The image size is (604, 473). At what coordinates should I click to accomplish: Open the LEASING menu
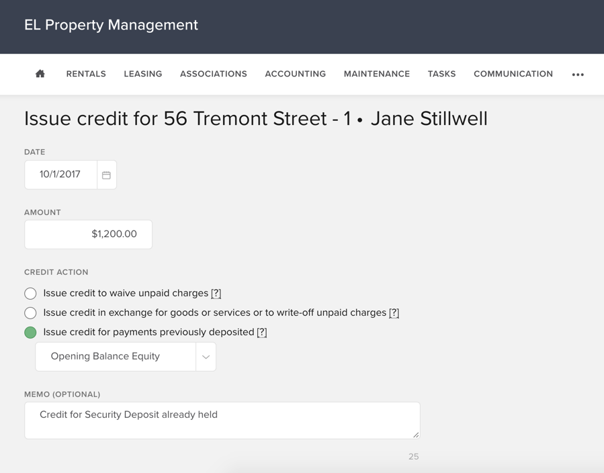(x=142, y=74)
